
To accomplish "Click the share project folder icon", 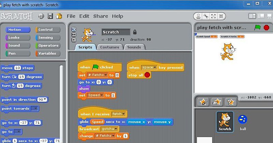I will click(x=59, y=16).
